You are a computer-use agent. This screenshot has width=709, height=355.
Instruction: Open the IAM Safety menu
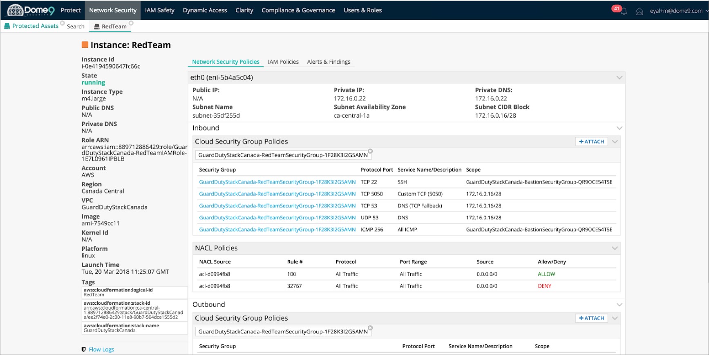pos(160,10)
